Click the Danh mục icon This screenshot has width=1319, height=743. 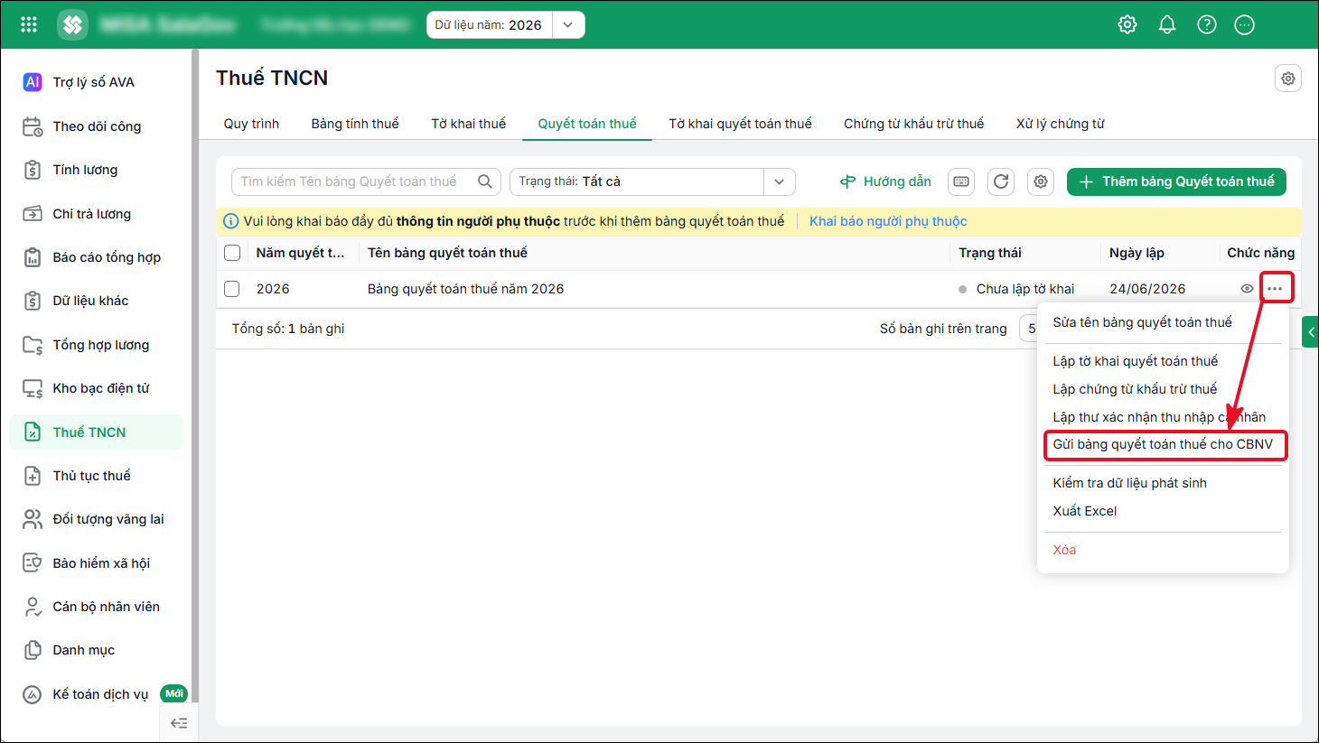33,650
